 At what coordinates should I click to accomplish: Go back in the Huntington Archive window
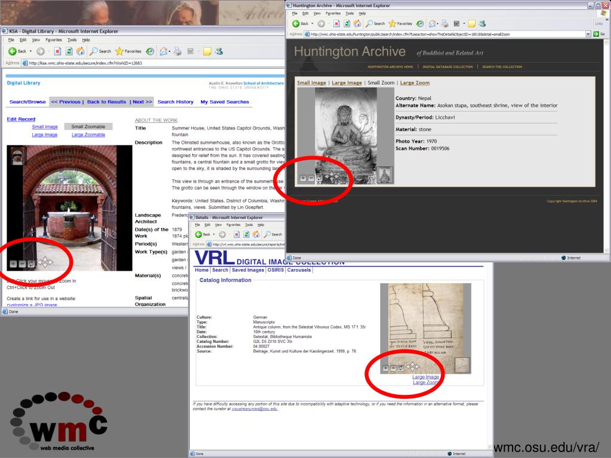[301, 24]
